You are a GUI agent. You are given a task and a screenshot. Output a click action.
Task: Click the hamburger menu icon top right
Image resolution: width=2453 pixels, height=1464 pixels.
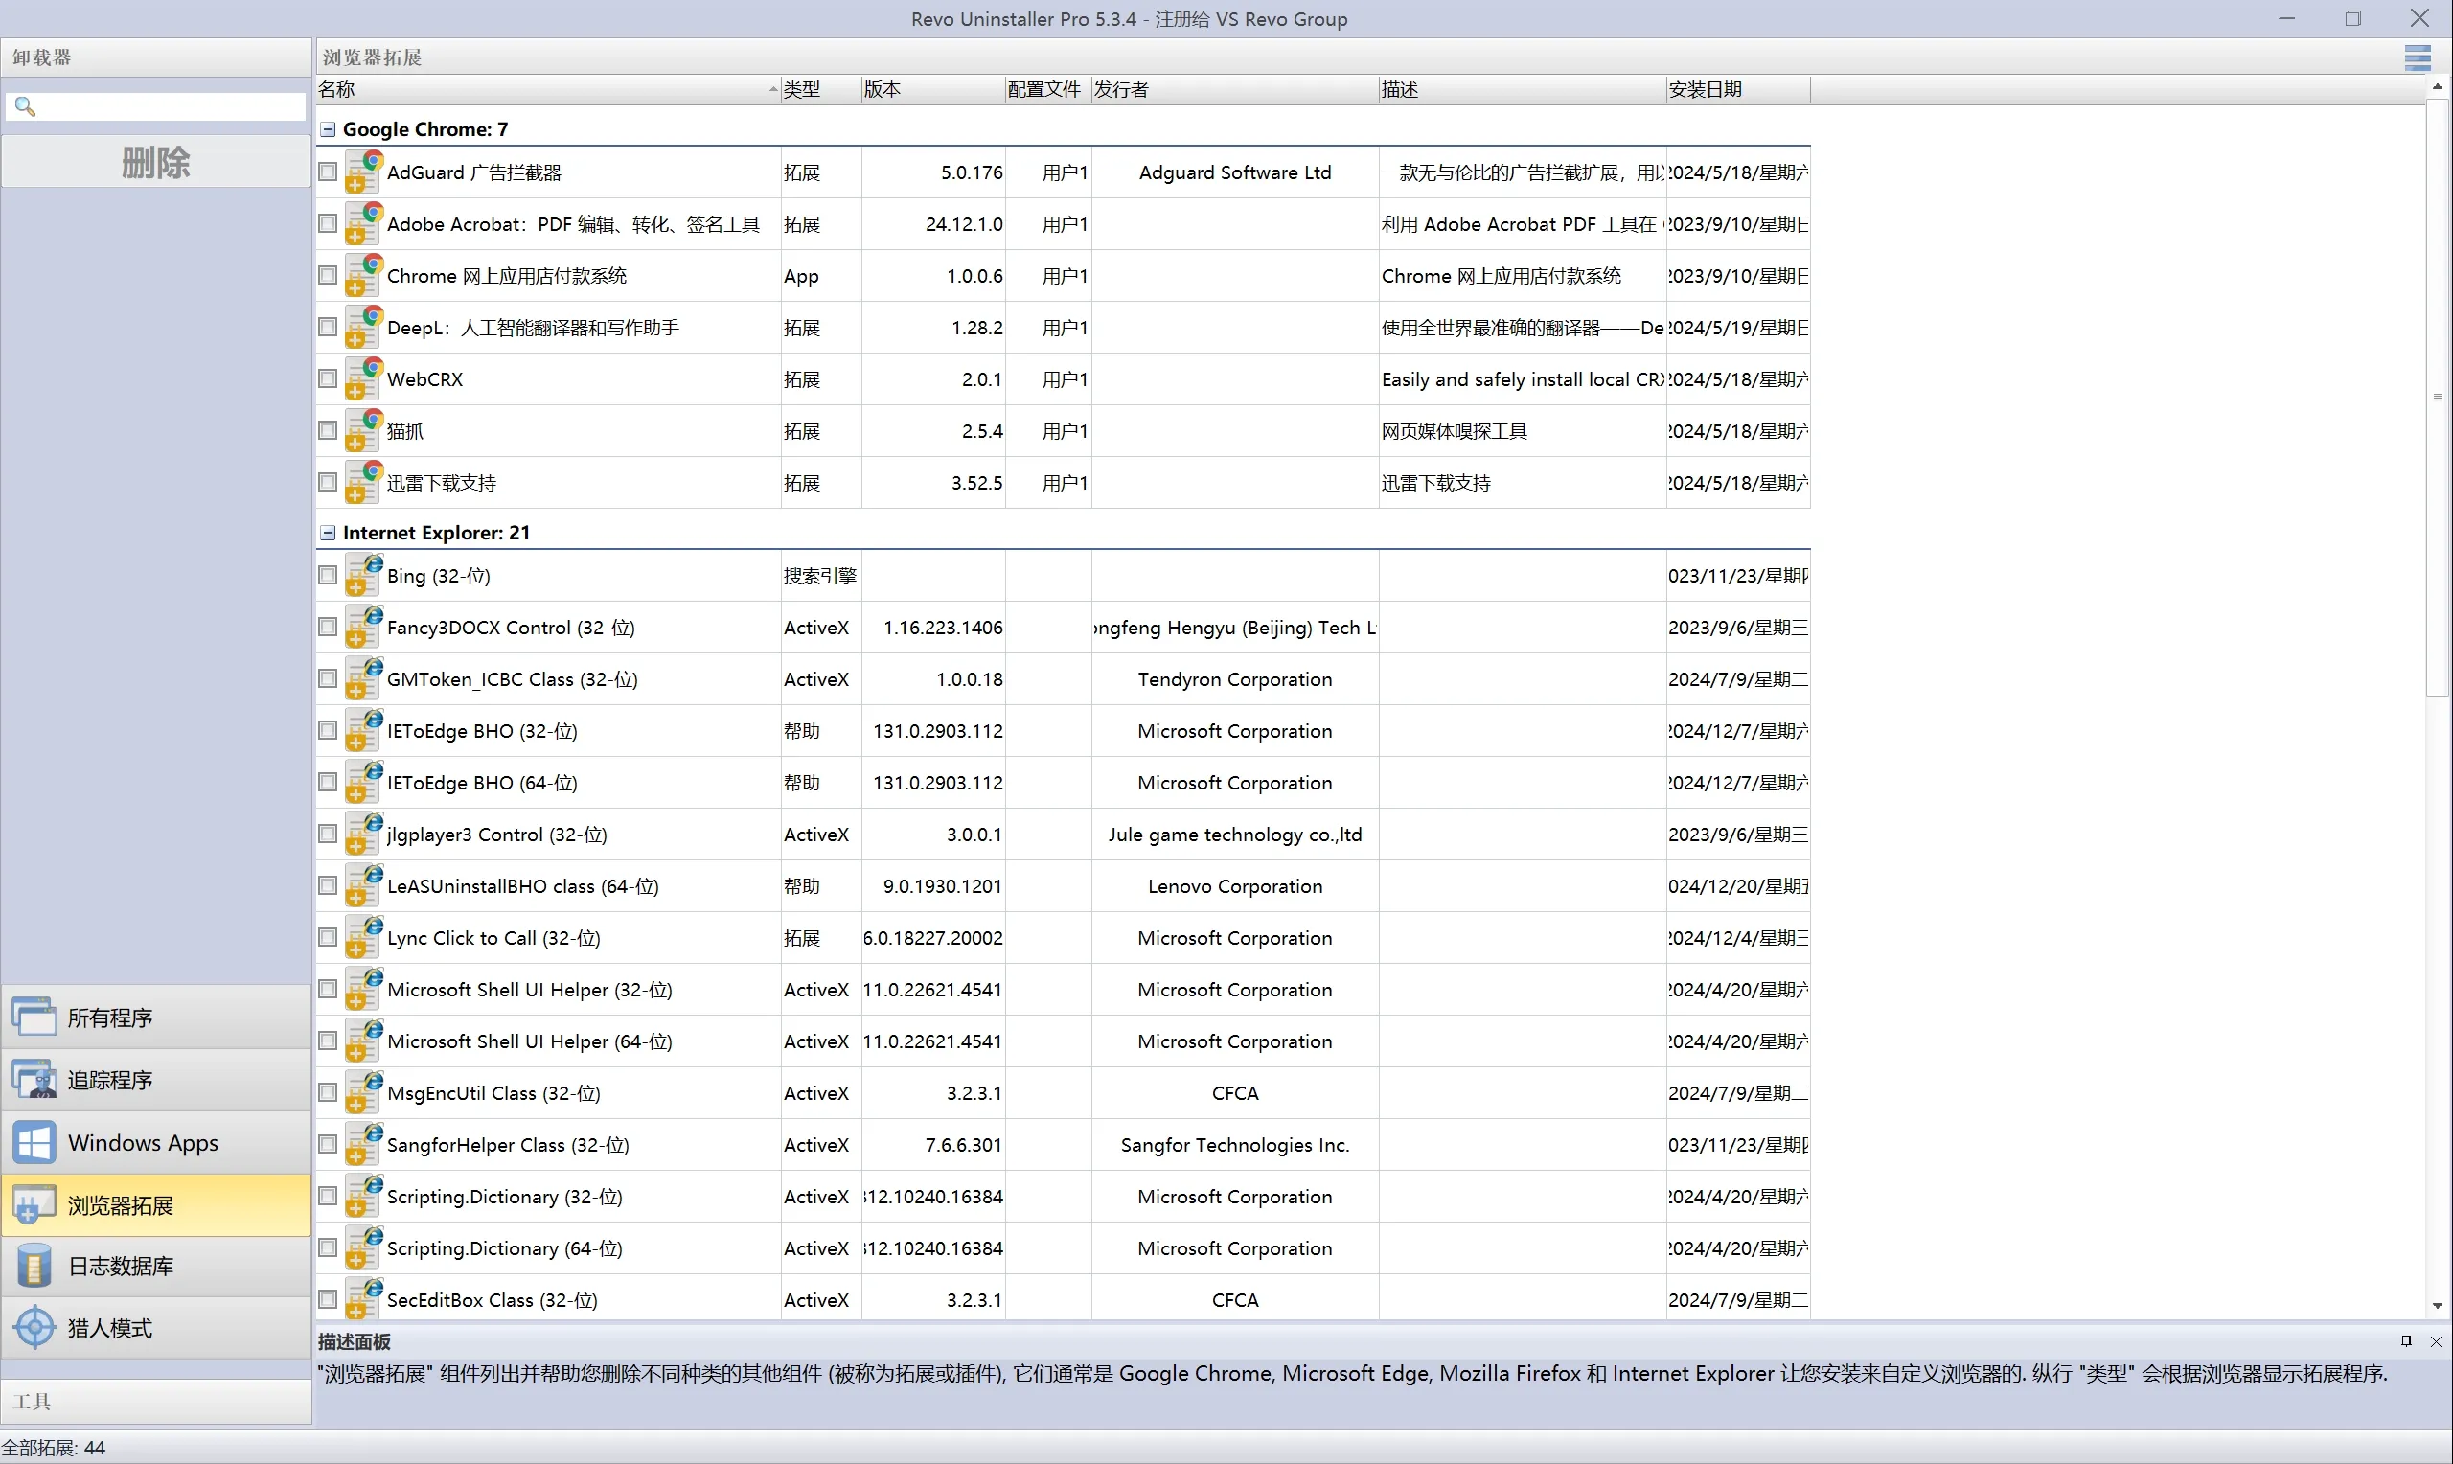pos(2417,57)
